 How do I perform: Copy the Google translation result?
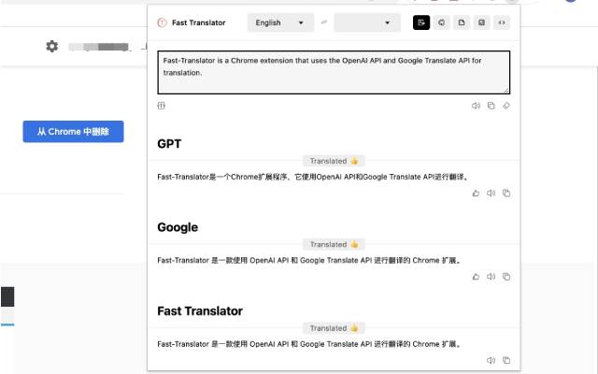506,277
